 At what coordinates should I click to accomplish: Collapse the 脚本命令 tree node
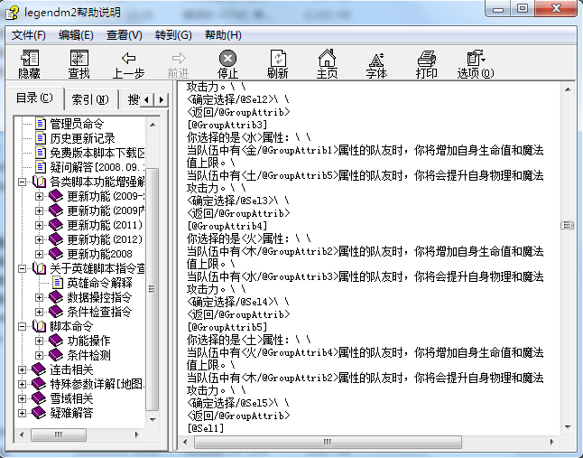(x=23, y=326)
